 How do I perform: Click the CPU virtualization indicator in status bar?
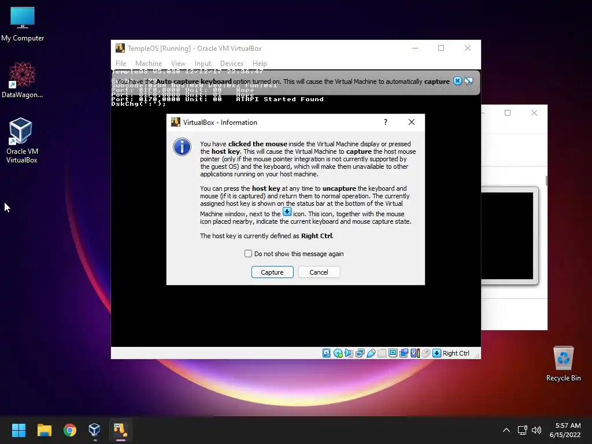[415, 353]
